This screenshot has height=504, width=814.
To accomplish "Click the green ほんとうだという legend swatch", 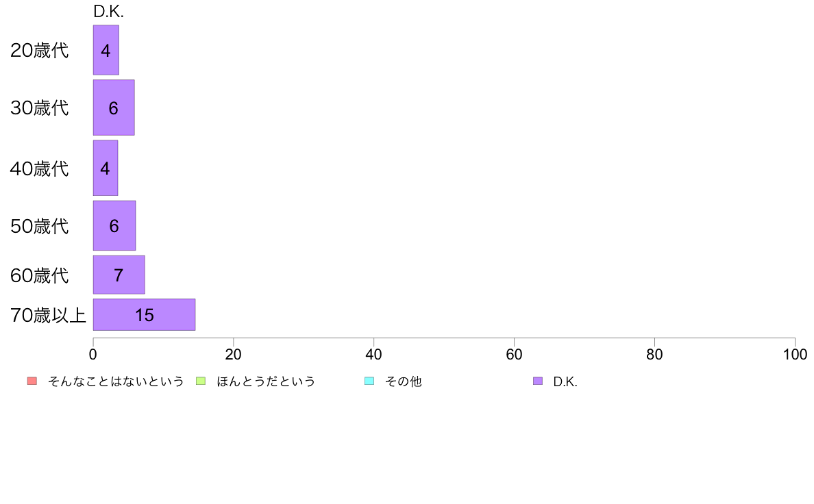I will click(201, 381).
